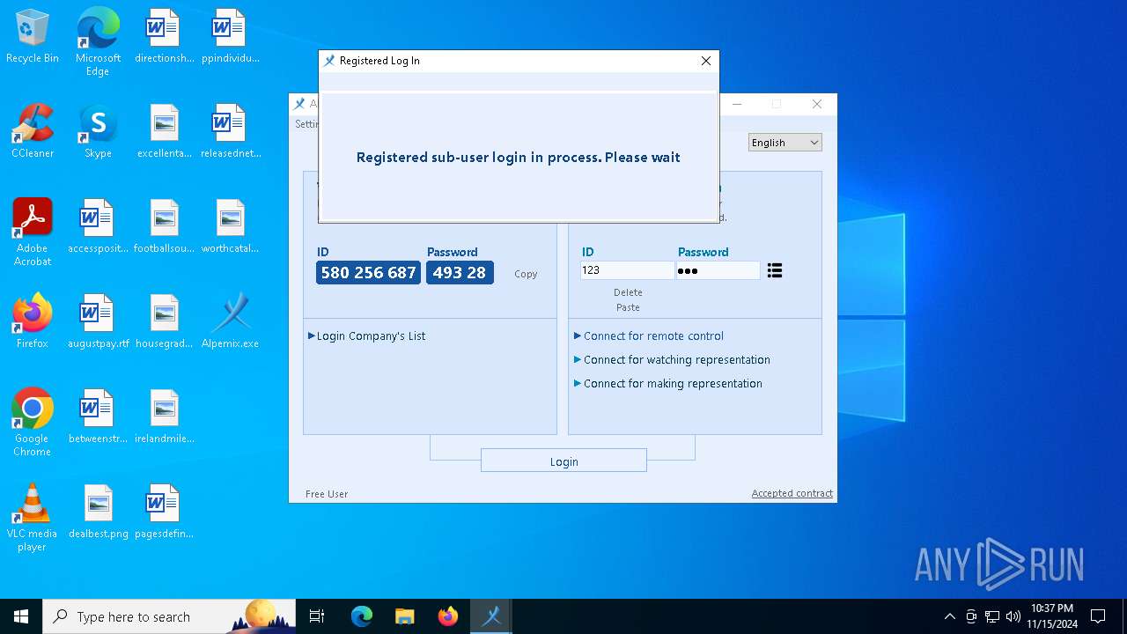Open CCleaner desktop shortcut

32,131
